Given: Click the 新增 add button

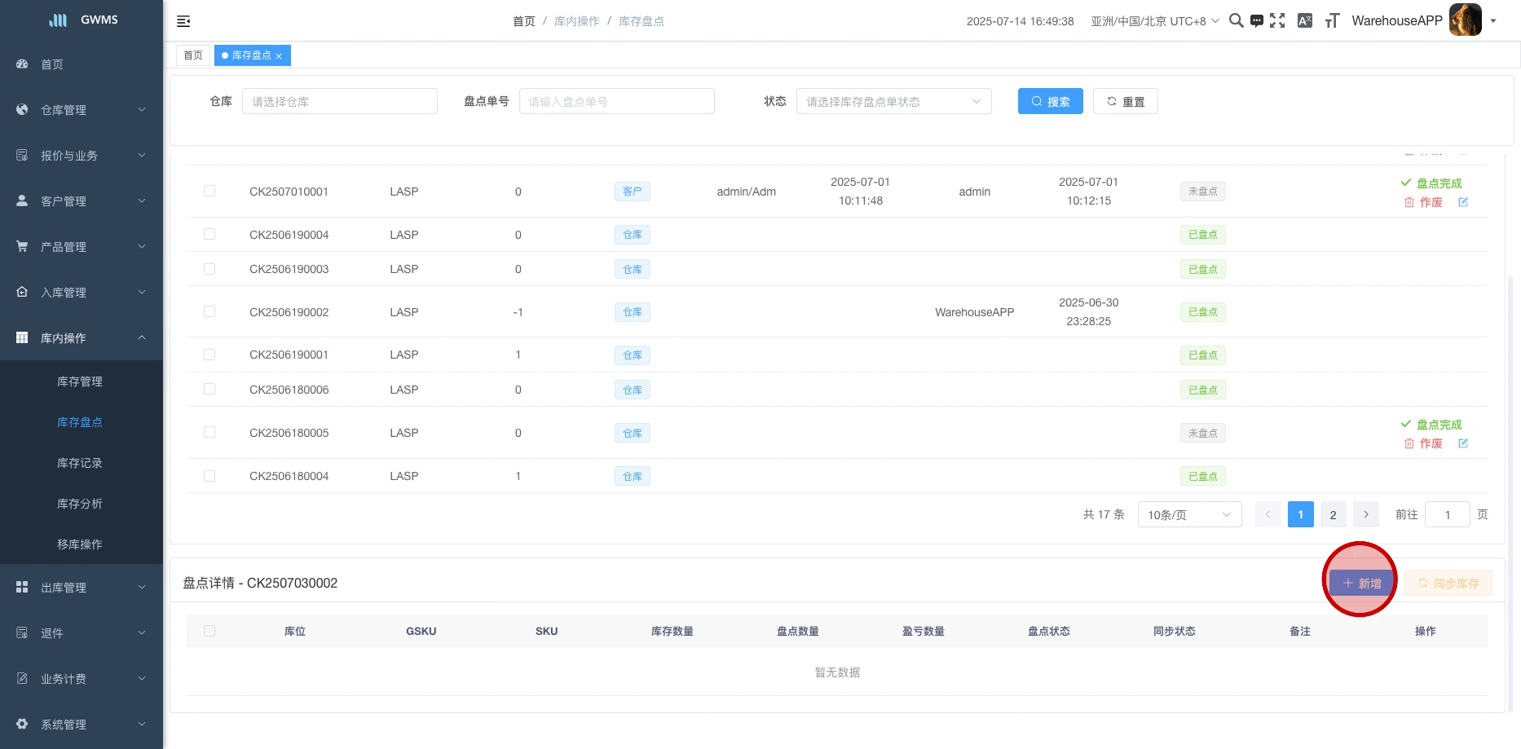Looking at the screenshot, I should [x=1361, y=584].
